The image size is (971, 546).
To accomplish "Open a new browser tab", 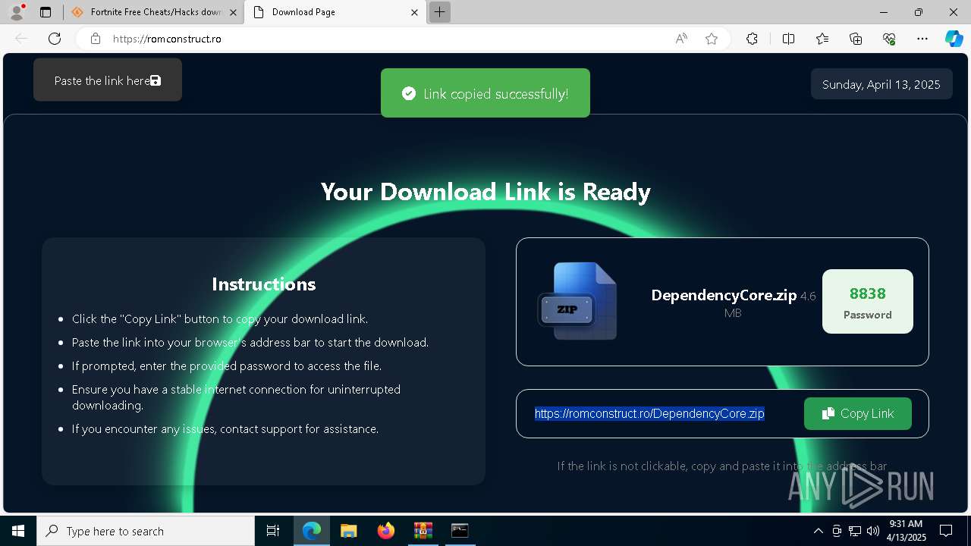I will coord(439,12).
